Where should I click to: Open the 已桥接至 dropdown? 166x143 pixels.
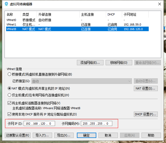pyautogui.click(x=82, y=81)
